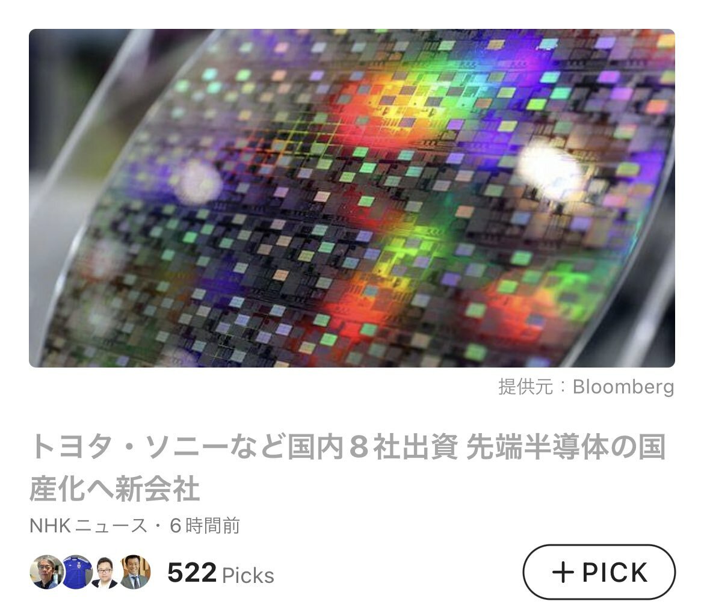The image size is (704, 616).
Task: Click the 国内８社出資 text in the headline
Action: pyautogui.click(x=372, y=446)
